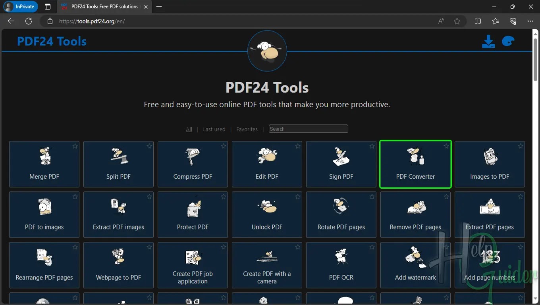Show All tools filter
This screenshot has height=305, width=540.
(189, 129)
